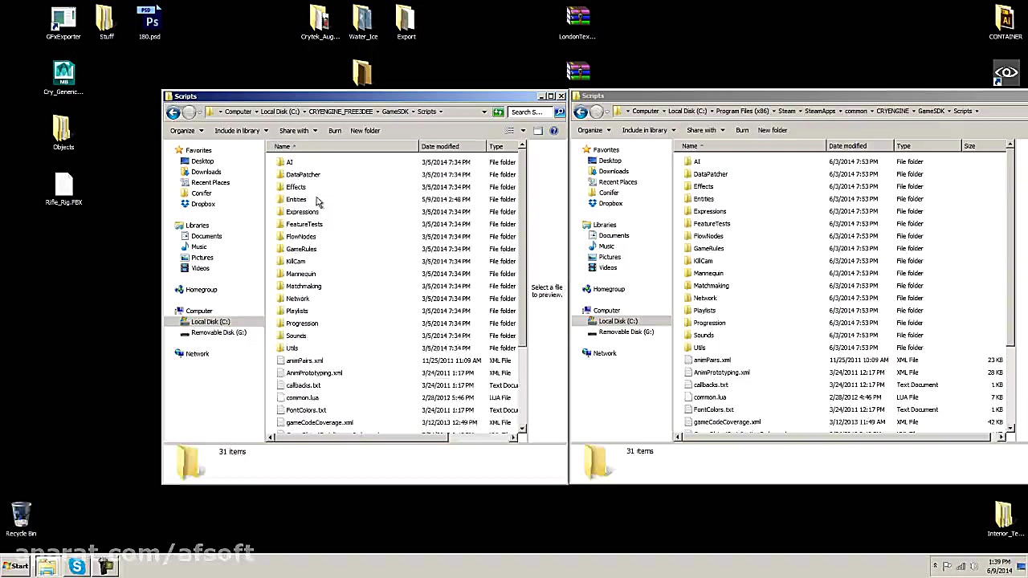The height and width of the screenshot is (578, 1028).
Task: Open the 180.psd Photoshop file on desktop
Action: [149, 16]
